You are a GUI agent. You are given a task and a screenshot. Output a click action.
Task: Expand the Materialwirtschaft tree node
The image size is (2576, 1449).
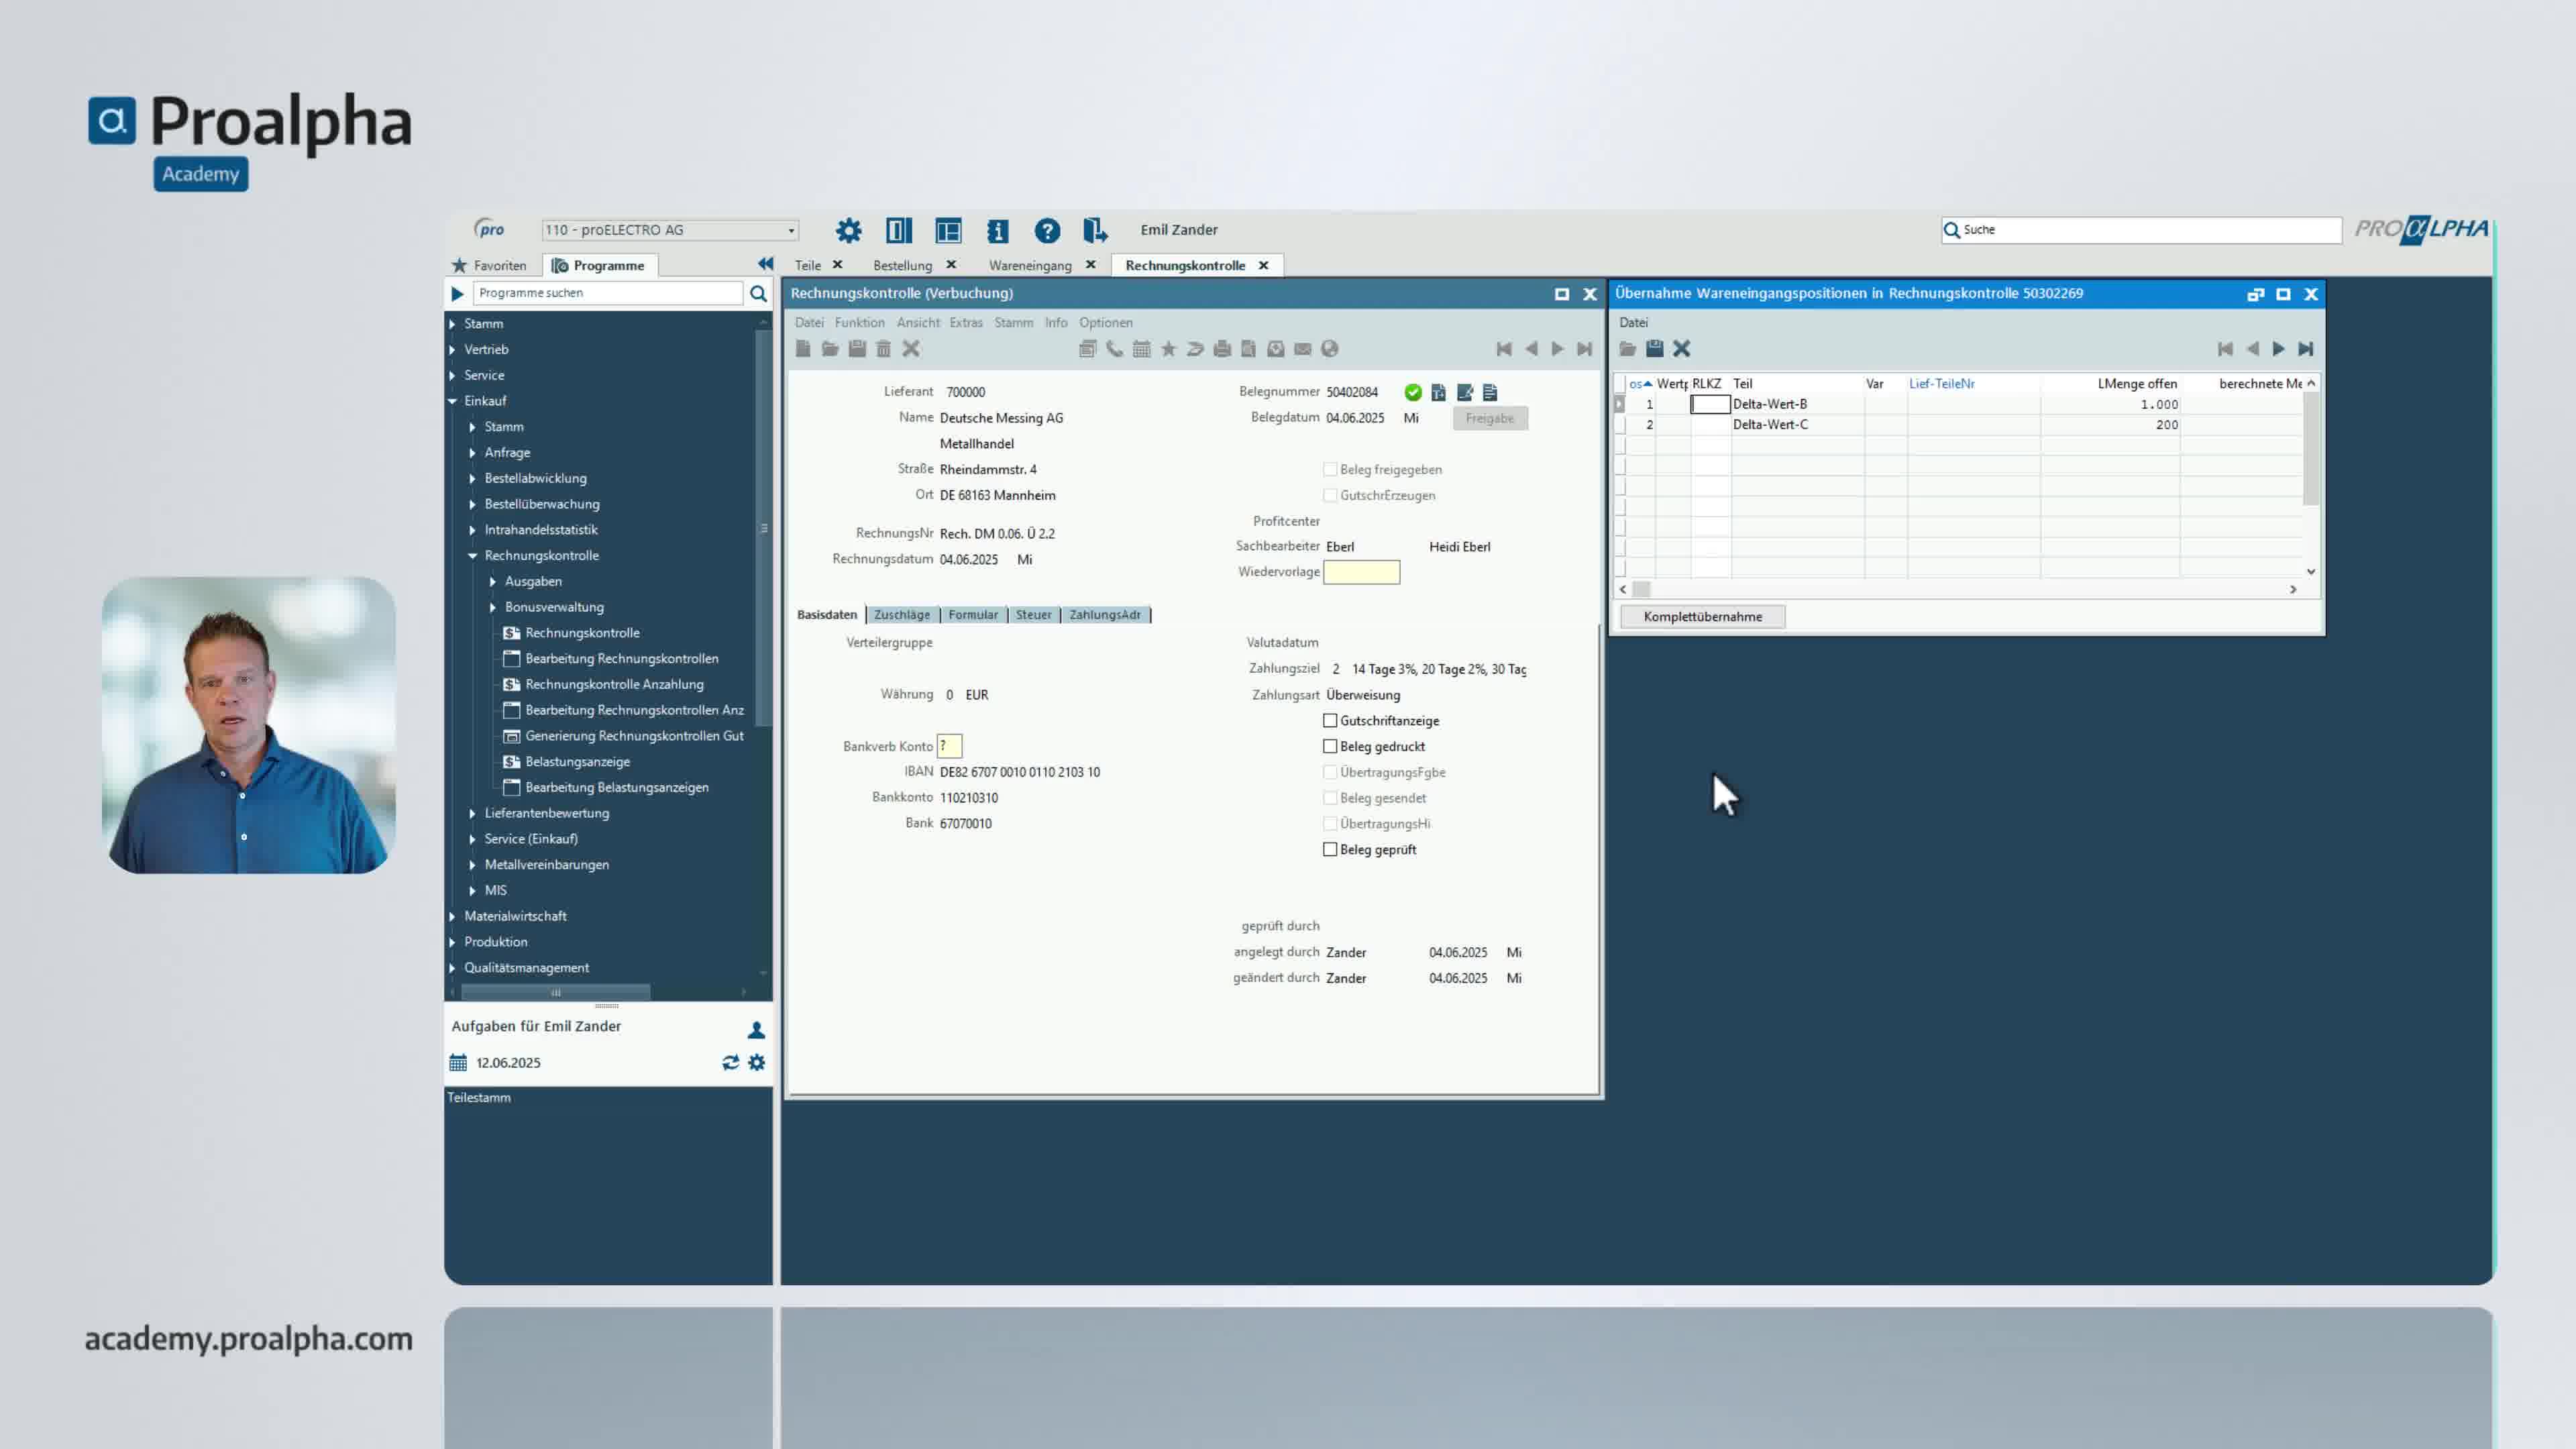click(452, 916)
